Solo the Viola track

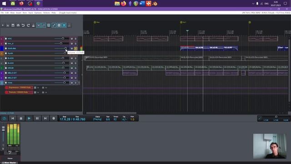(75, 83)
